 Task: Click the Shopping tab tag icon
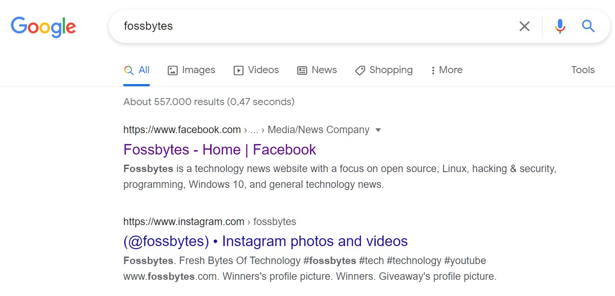[x=360, y=70]
